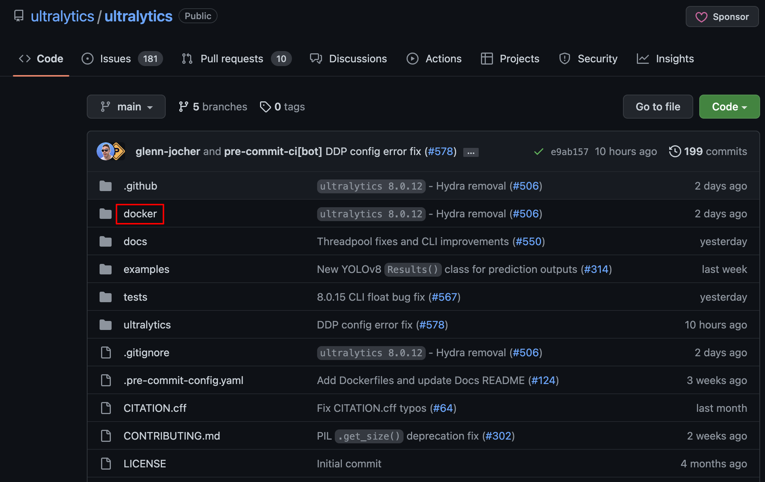Image resolution: width=765 pixels, height=482 pixels.
Task: Click the Actions play icon
Action: [412, 59]
